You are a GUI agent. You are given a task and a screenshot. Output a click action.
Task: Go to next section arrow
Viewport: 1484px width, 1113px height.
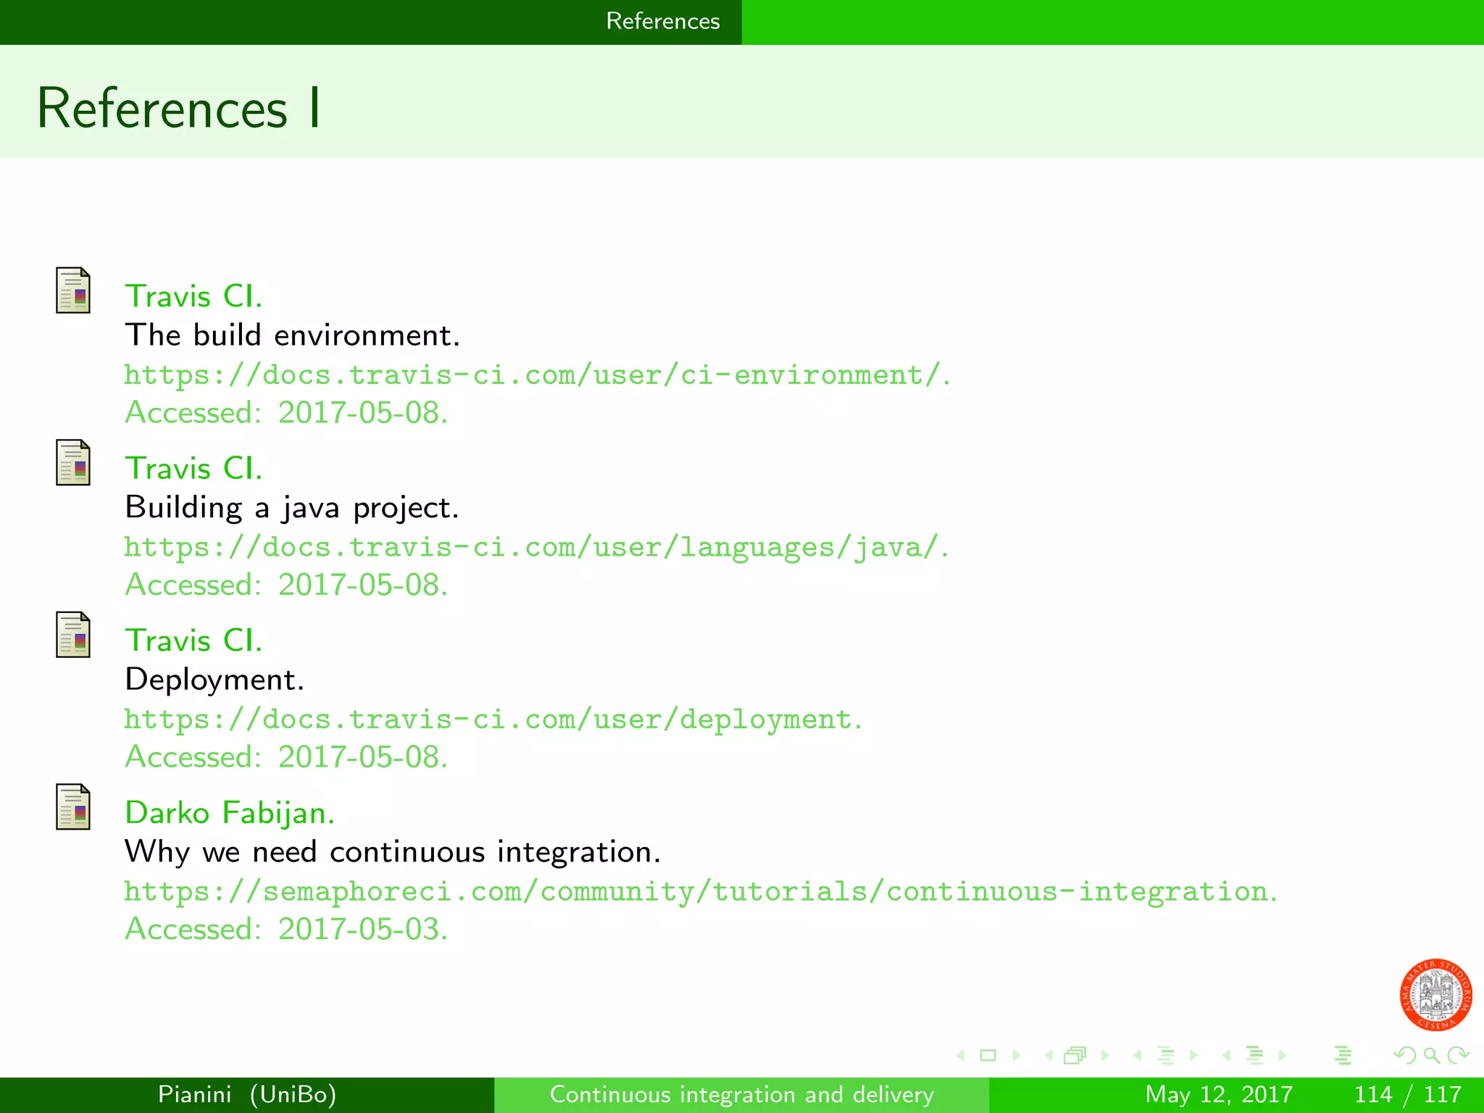click(1283, 1056)
